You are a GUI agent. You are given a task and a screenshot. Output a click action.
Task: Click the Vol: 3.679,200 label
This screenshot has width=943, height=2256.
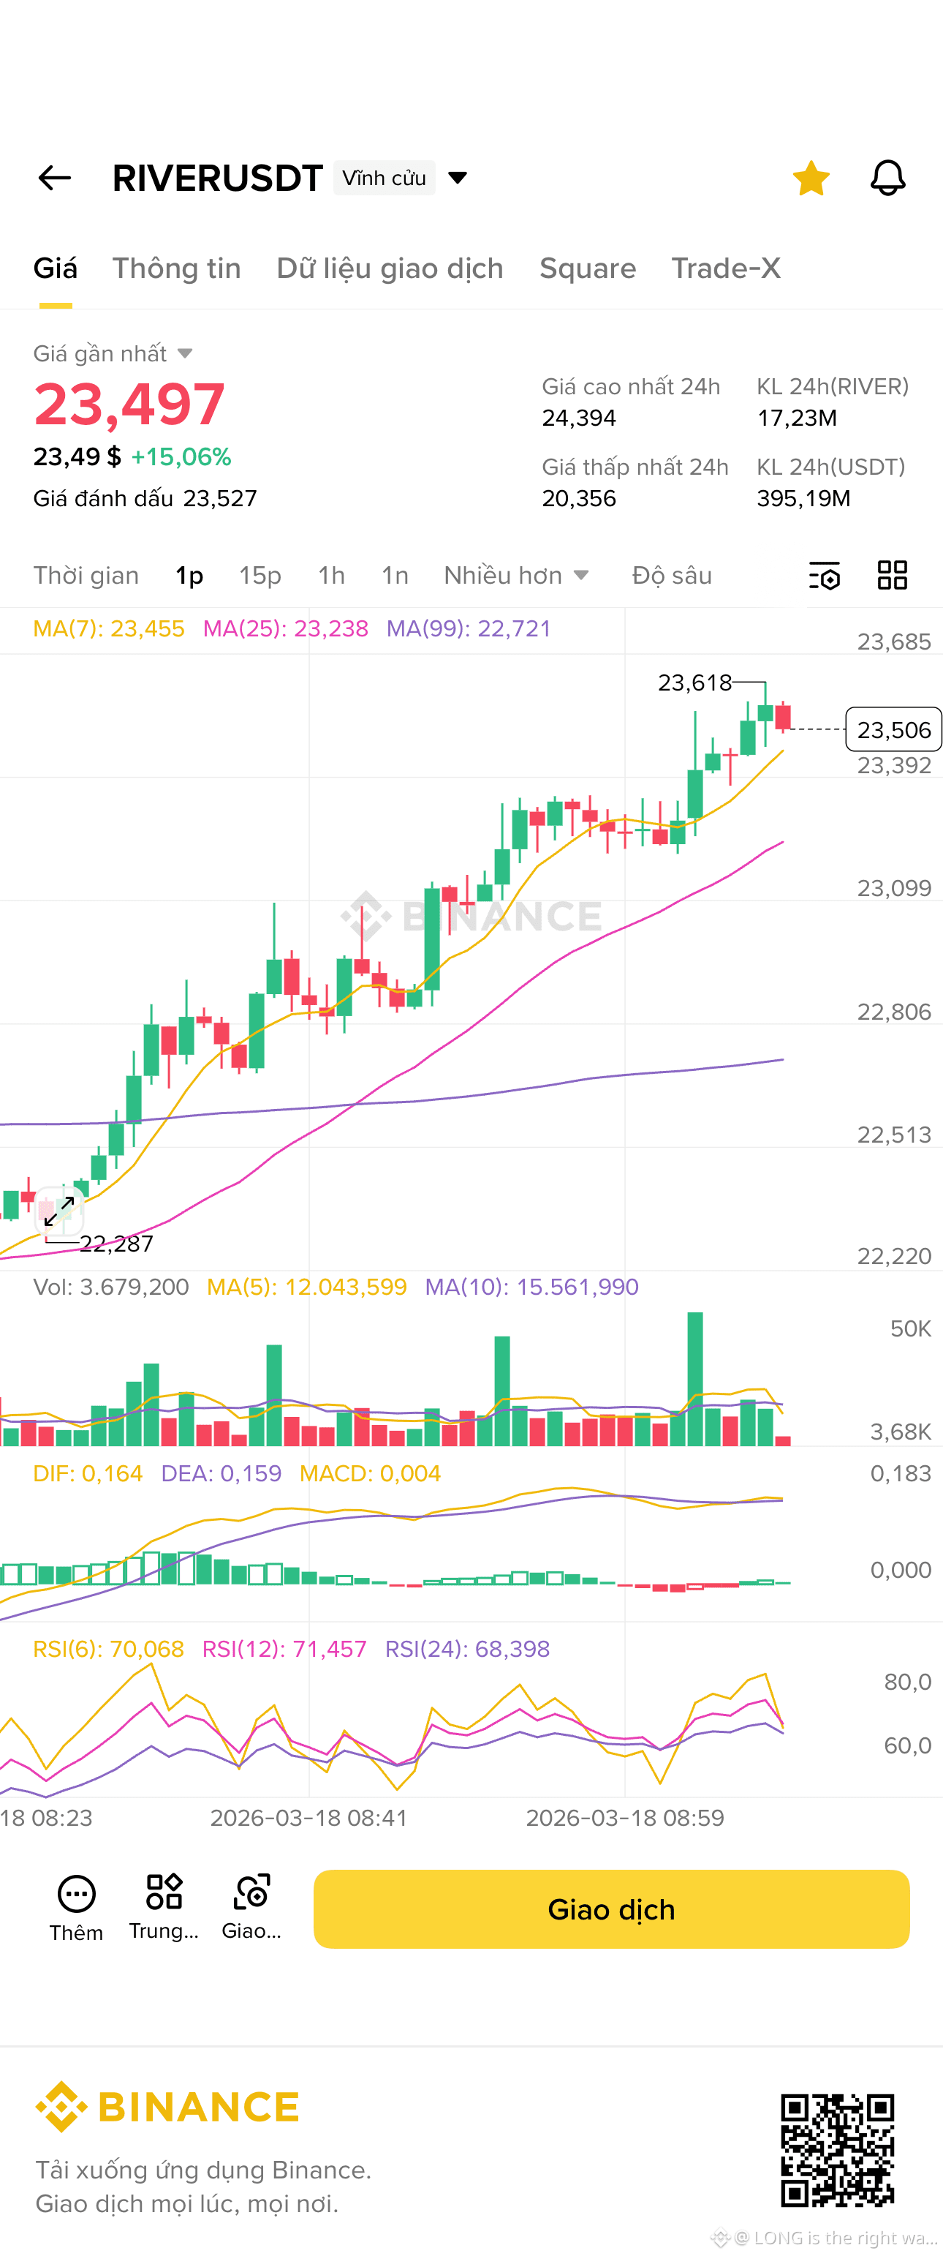point(111,1287)
